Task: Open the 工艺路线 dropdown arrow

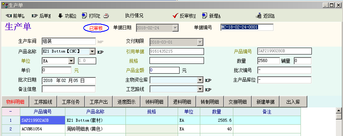Action: click(200, 89)
